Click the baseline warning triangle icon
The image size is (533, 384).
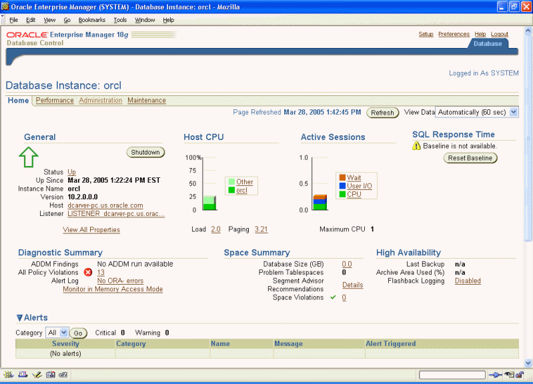pyautogui.click(x=418, y=145)
